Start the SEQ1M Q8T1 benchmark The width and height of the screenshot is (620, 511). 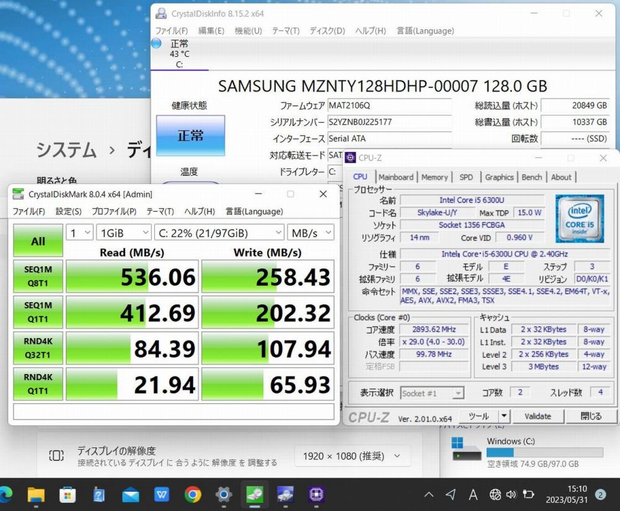[38, 276]
